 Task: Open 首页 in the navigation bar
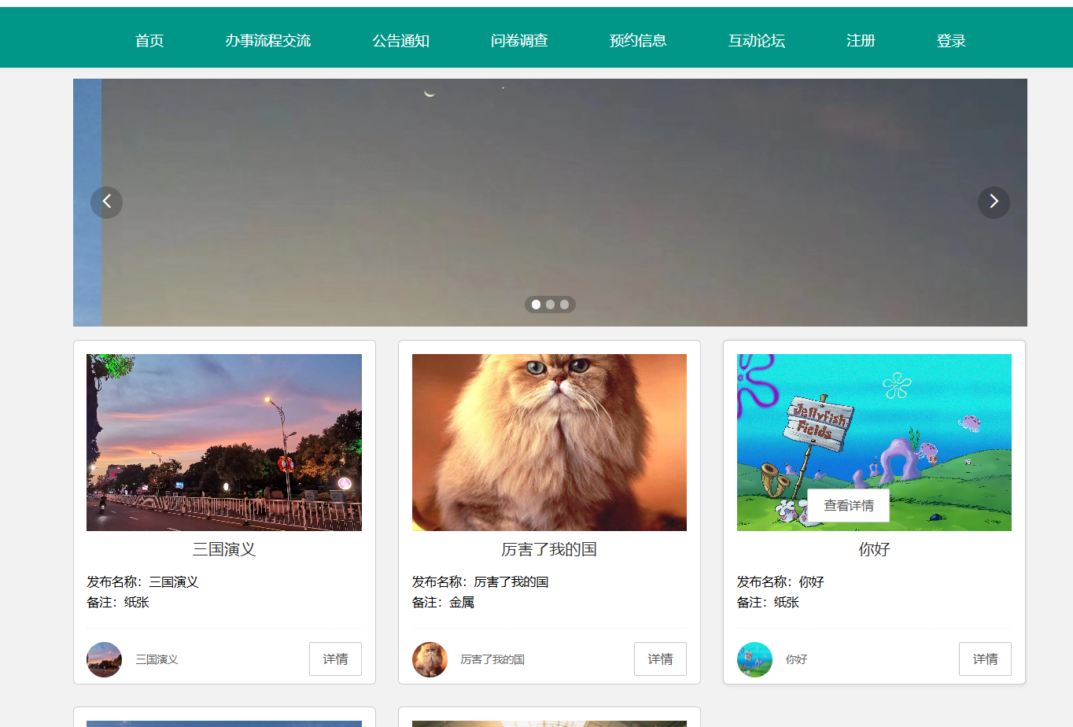coord(149,41)
